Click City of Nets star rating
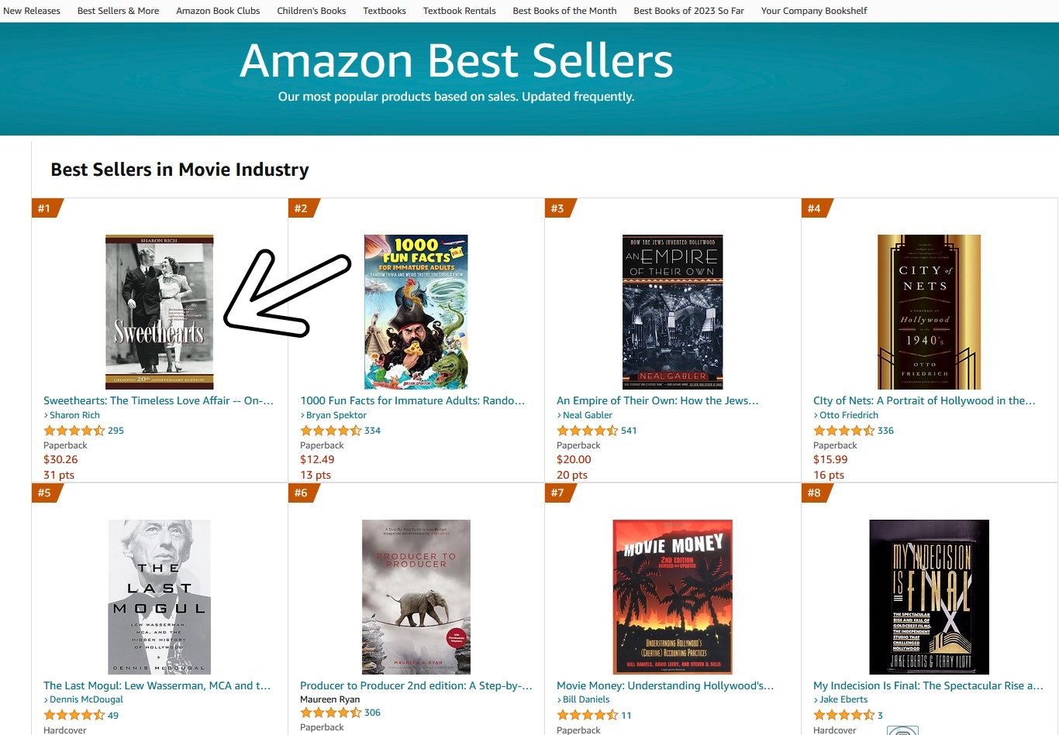This screenshot has height=735, width=1059. [844, 431]
